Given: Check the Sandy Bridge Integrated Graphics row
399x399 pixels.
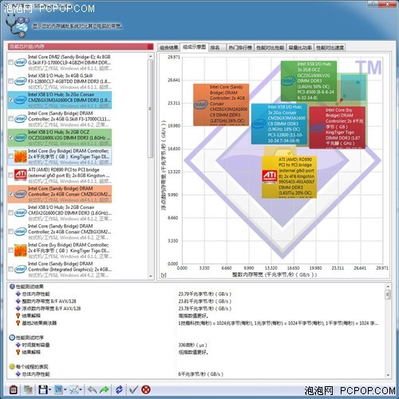Looking at the screenshot, I should 10,269.
